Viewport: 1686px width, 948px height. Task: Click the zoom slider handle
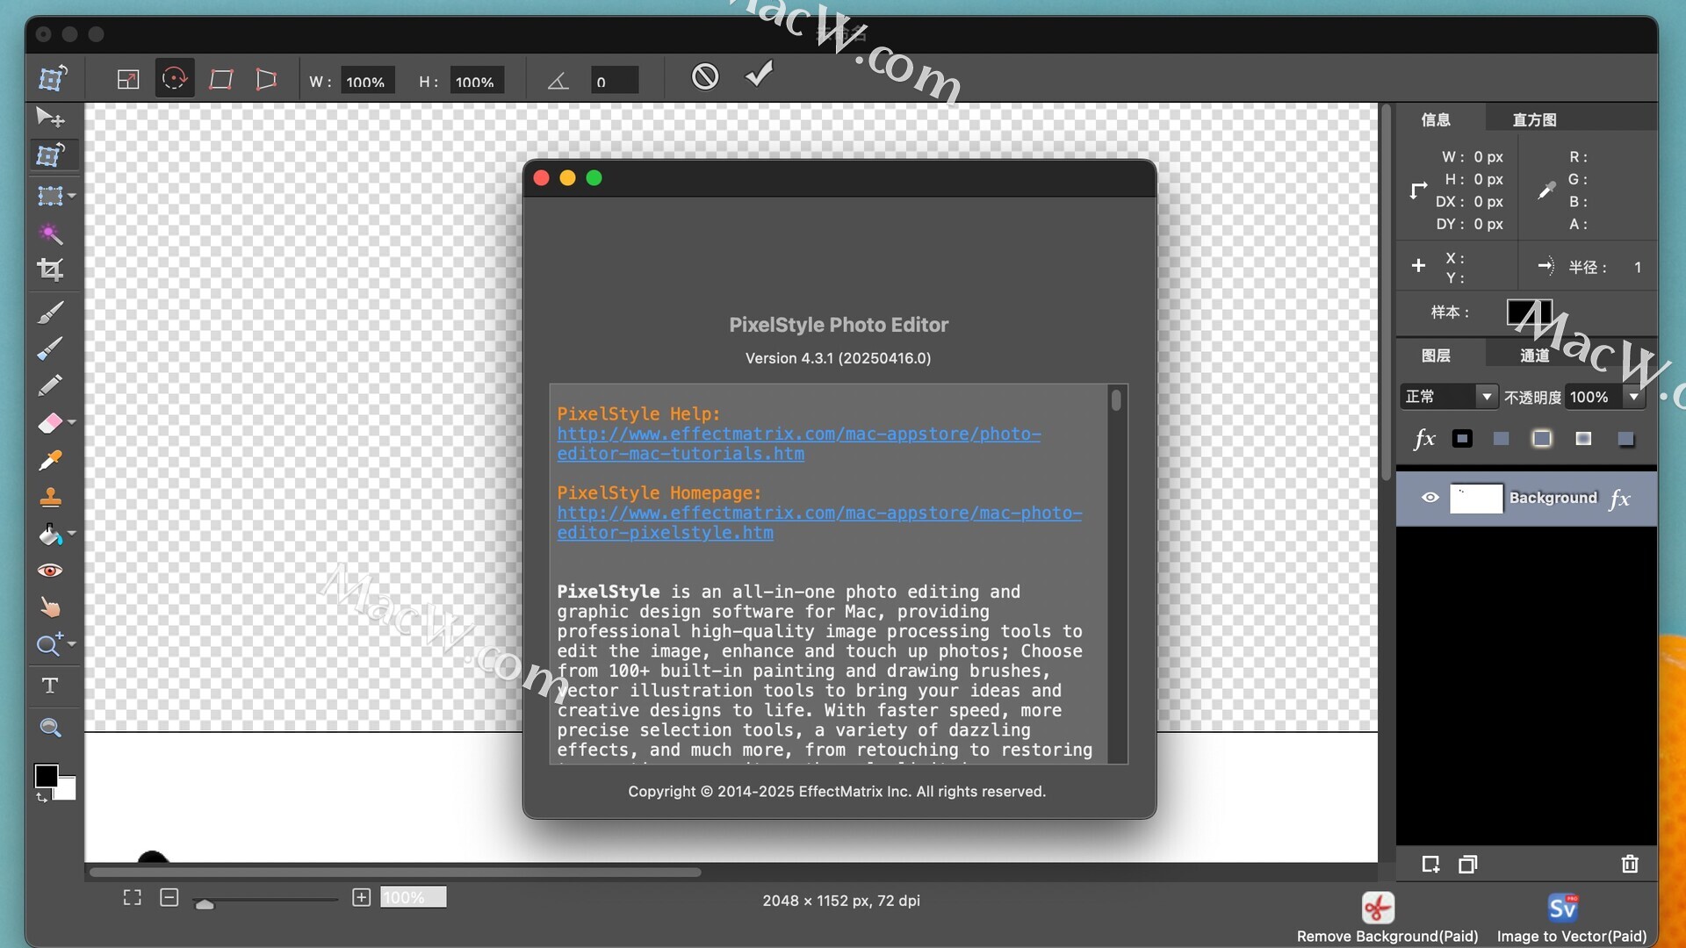point(205,904)
